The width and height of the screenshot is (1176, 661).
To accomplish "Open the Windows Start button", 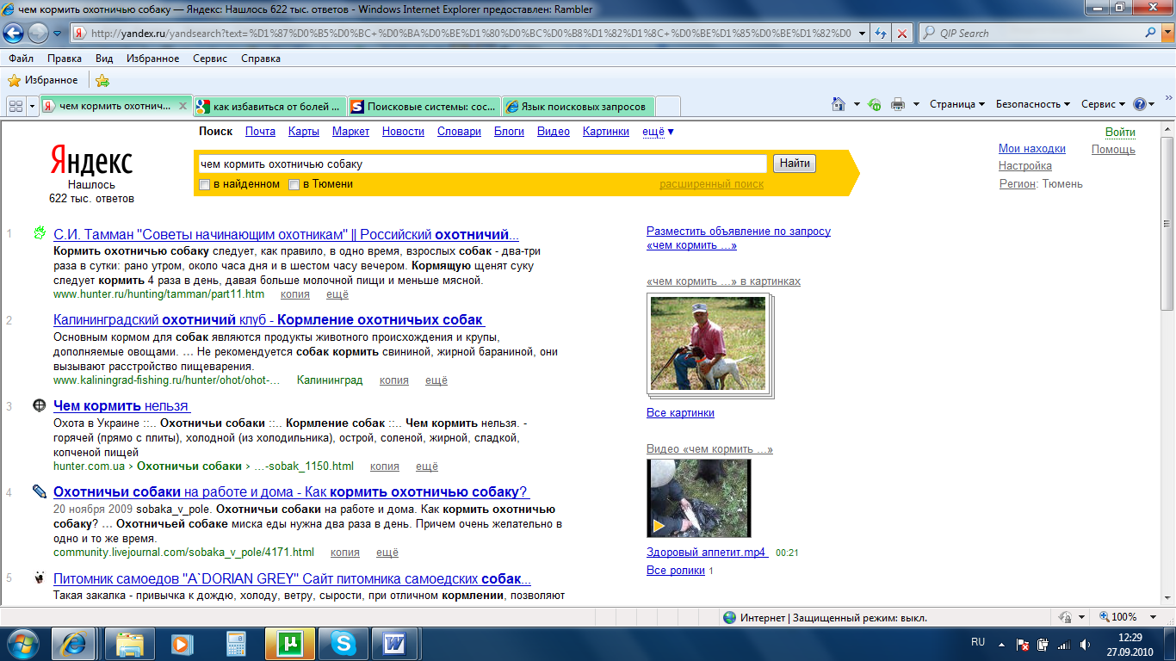I will point(23,644).
